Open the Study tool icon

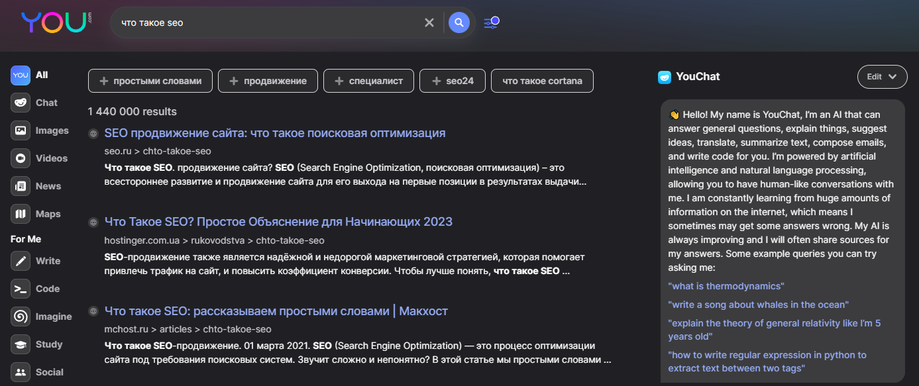(21, 344)
